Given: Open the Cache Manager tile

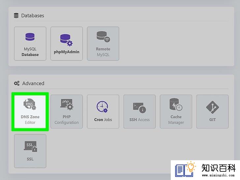Looking at the screenshot, I should pos(176,111).
